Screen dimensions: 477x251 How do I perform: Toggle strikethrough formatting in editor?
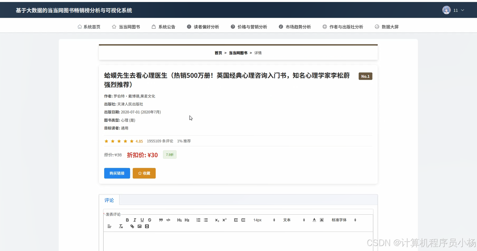(150, 220)
